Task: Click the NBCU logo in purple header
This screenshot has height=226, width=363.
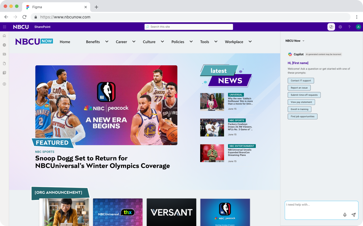Action: pyautogui.click(x=21, y=27)
